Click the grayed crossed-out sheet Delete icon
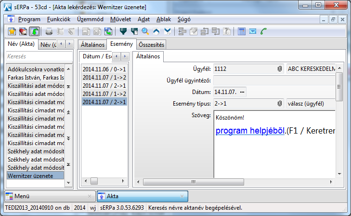 97,31
